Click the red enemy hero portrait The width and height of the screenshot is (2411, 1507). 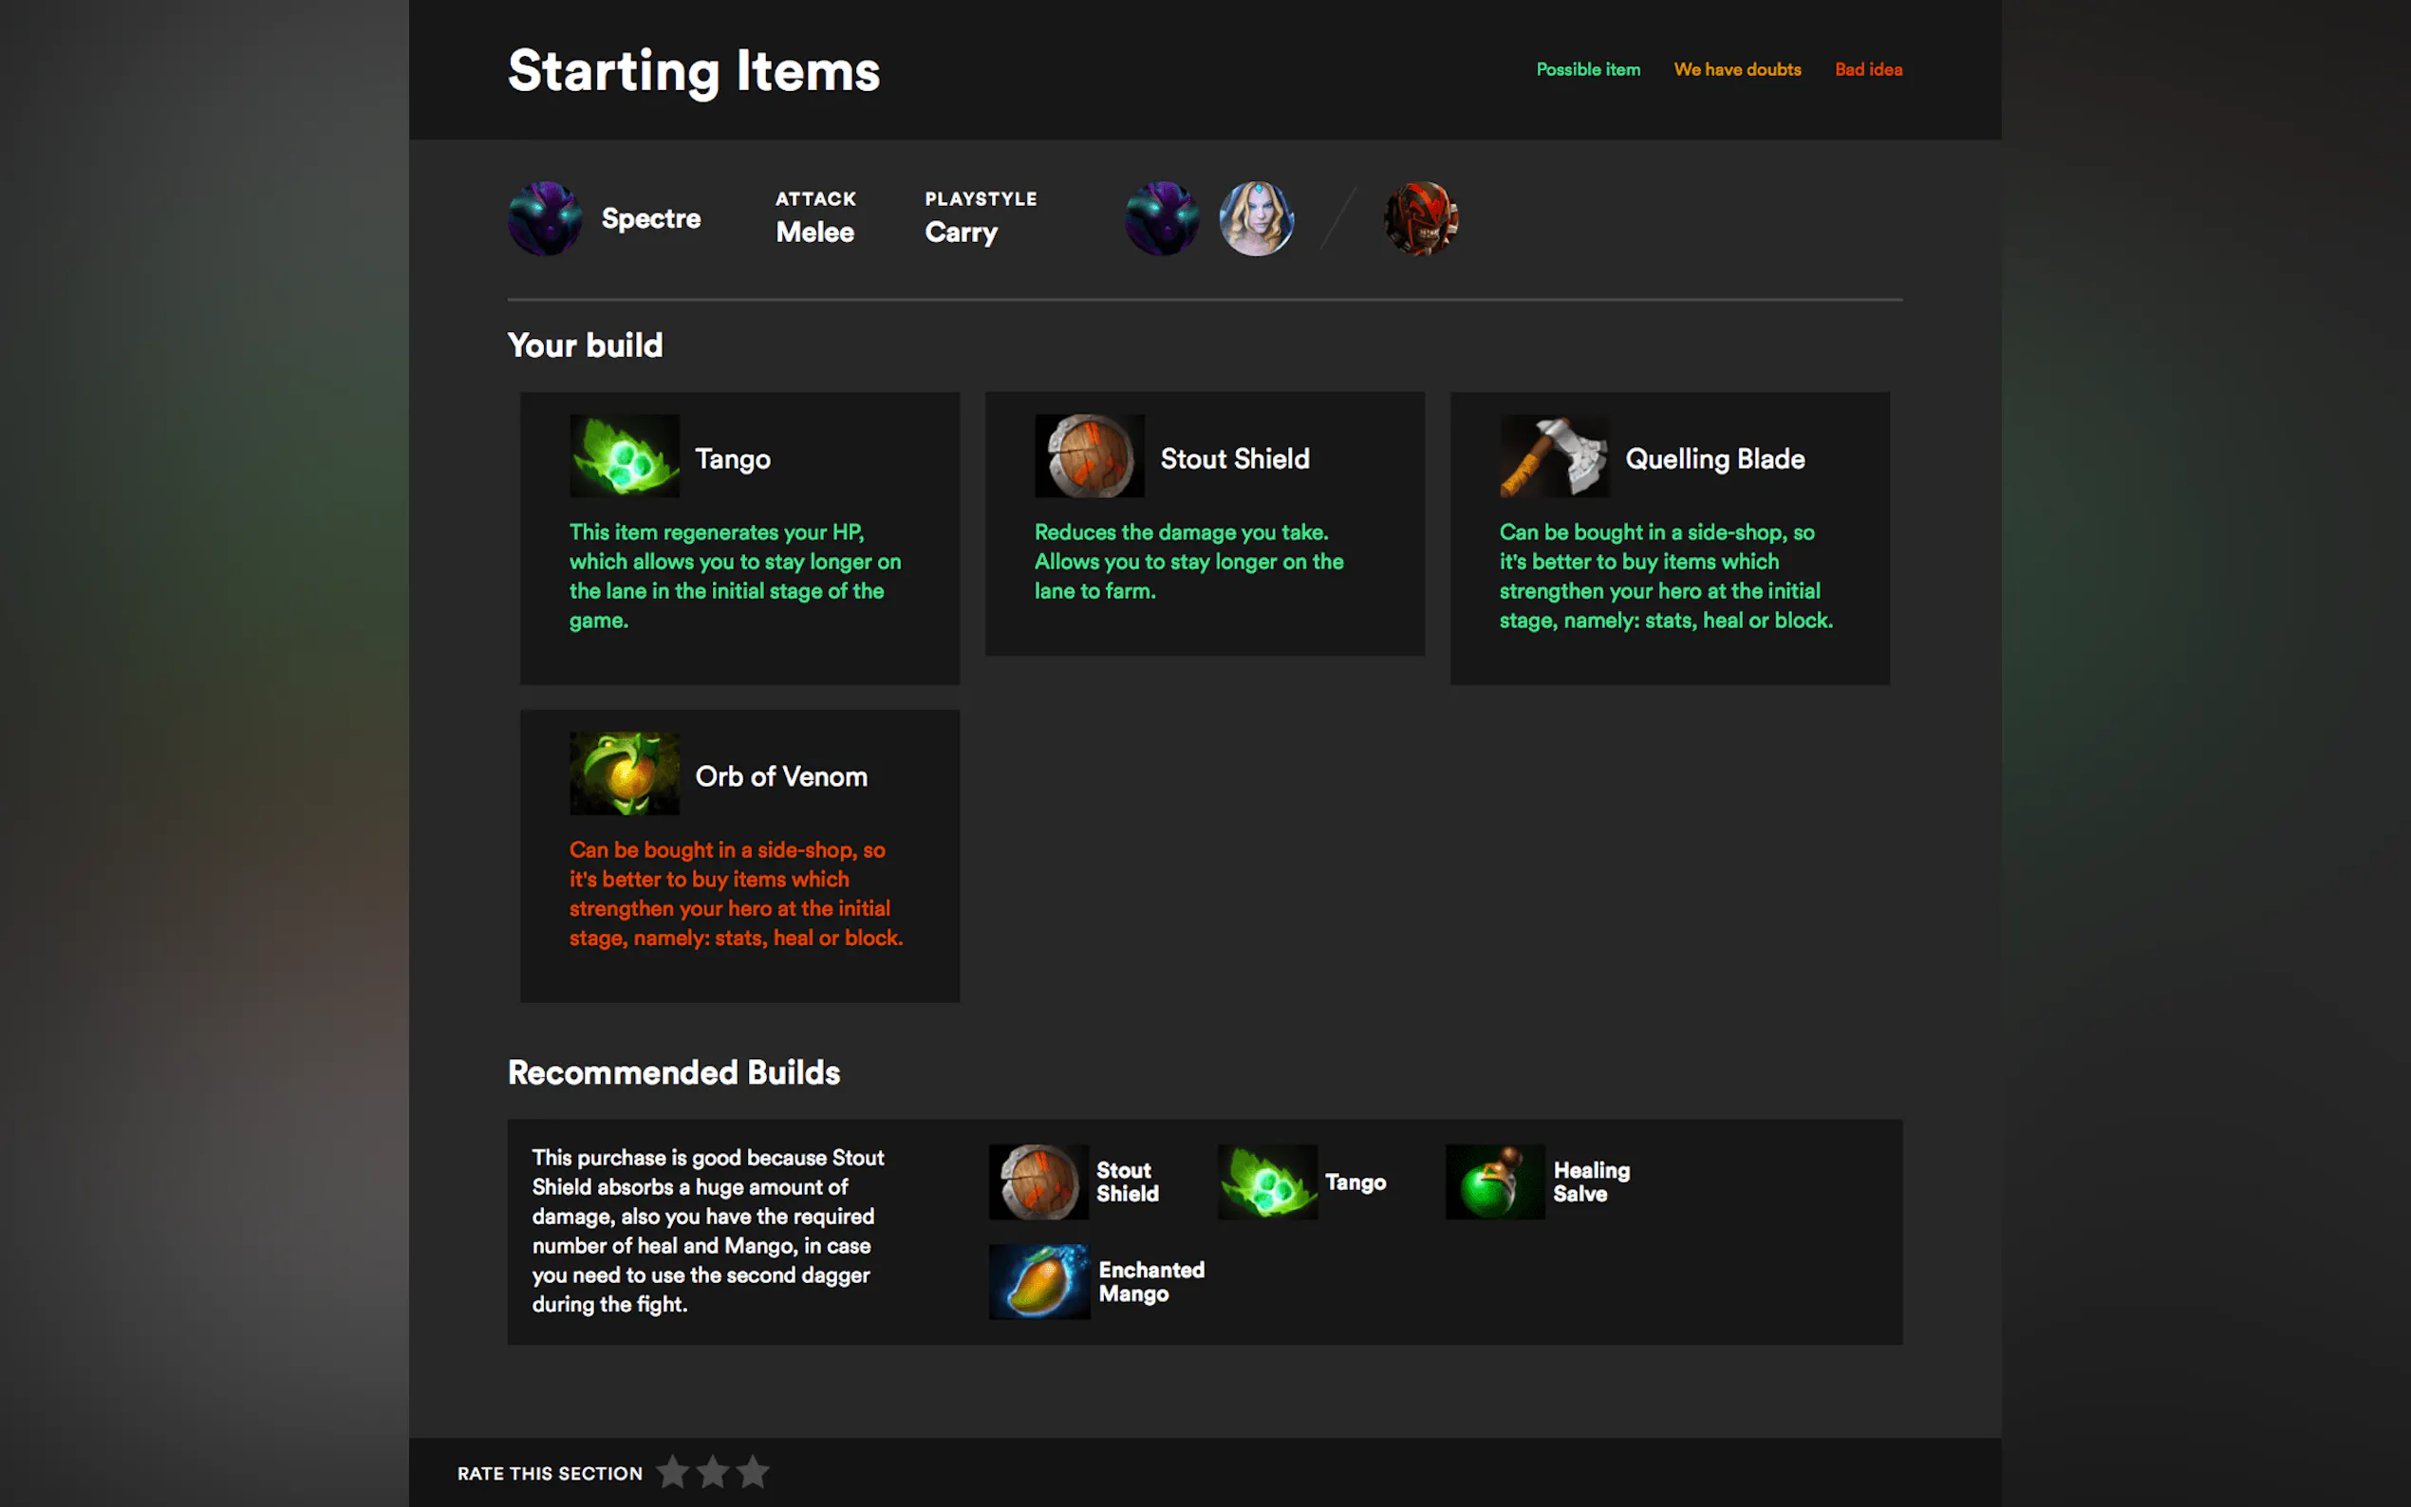(x=1420, y=218)
